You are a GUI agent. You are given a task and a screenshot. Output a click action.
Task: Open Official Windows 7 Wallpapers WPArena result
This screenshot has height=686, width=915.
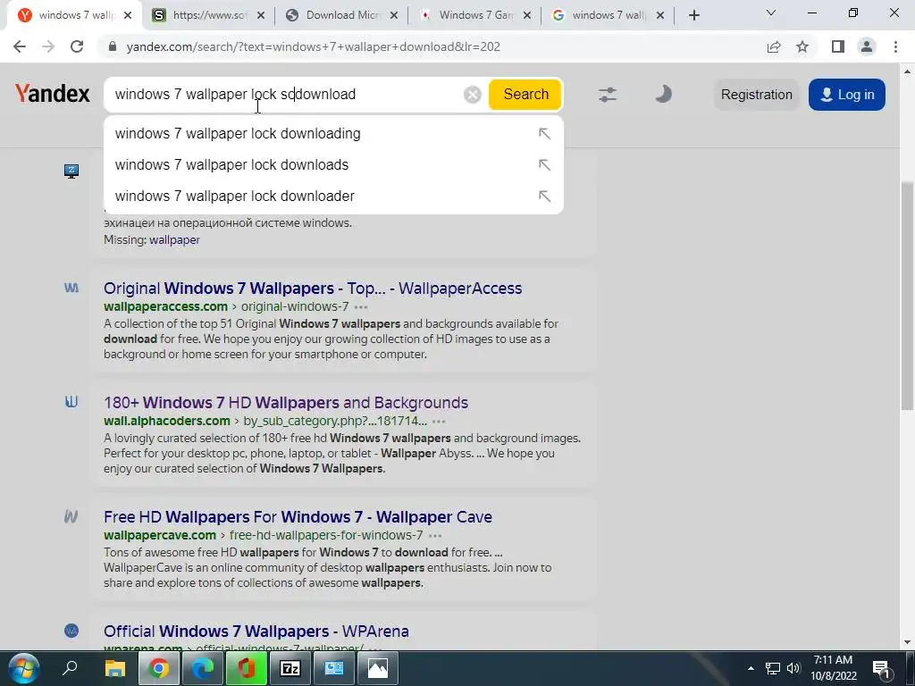(x=256, y=632)
